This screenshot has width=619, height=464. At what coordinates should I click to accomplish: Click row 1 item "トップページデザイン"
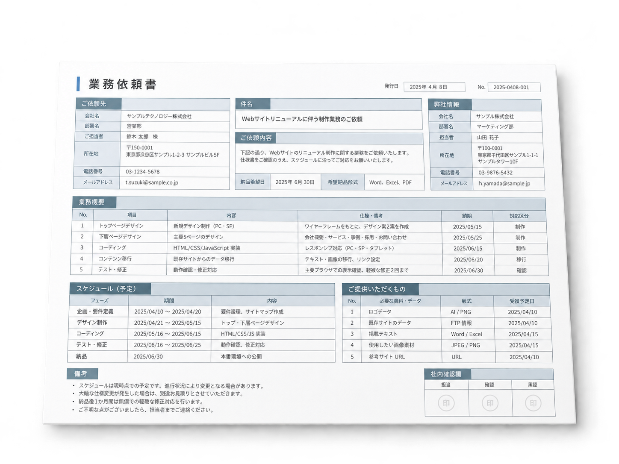click(x=121, y=226)
